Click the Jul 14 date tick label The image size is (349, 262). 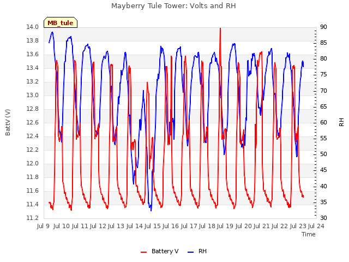click(x=134, y=226)
